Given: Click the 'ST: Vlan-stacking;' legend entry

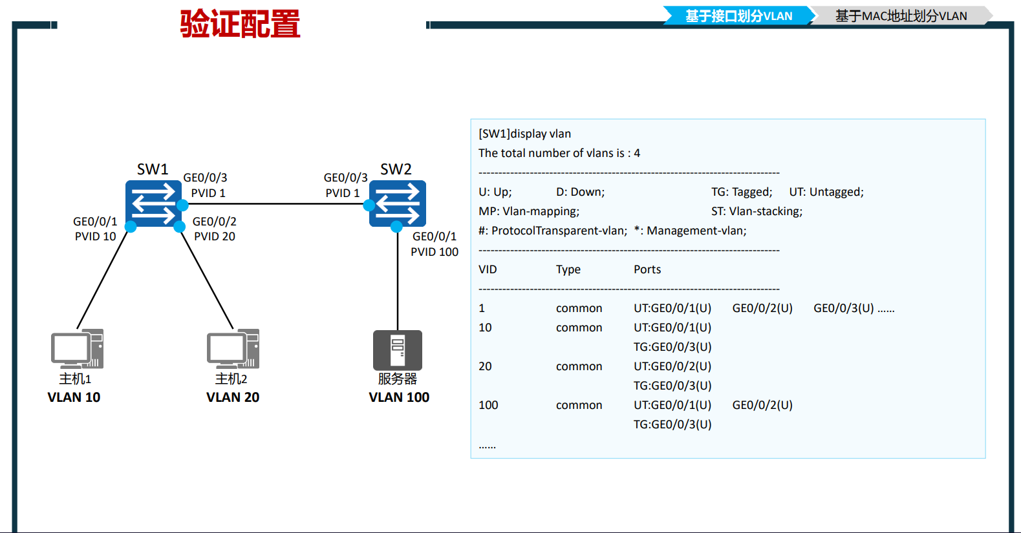Looking at the screenshot, I should click(x=757, y=211).
